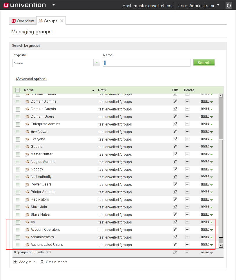Click edit pencil icon for Administrators group
Screen dimensions: 236x280
pos(175,237)
